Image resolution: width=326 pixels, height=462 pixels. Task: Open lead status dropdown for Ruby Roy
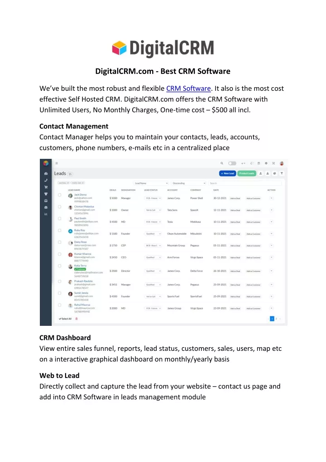coord(153,234)
